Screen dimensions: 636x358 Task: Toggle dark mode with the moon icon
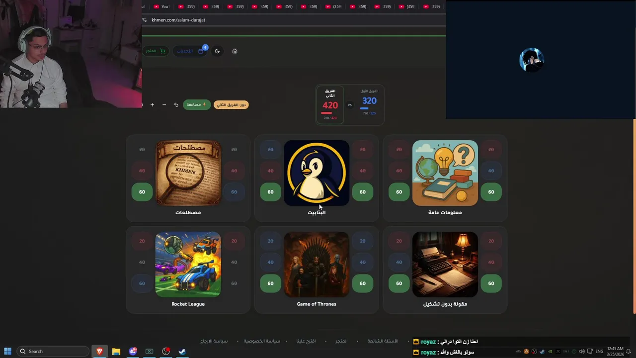[217, 51]
